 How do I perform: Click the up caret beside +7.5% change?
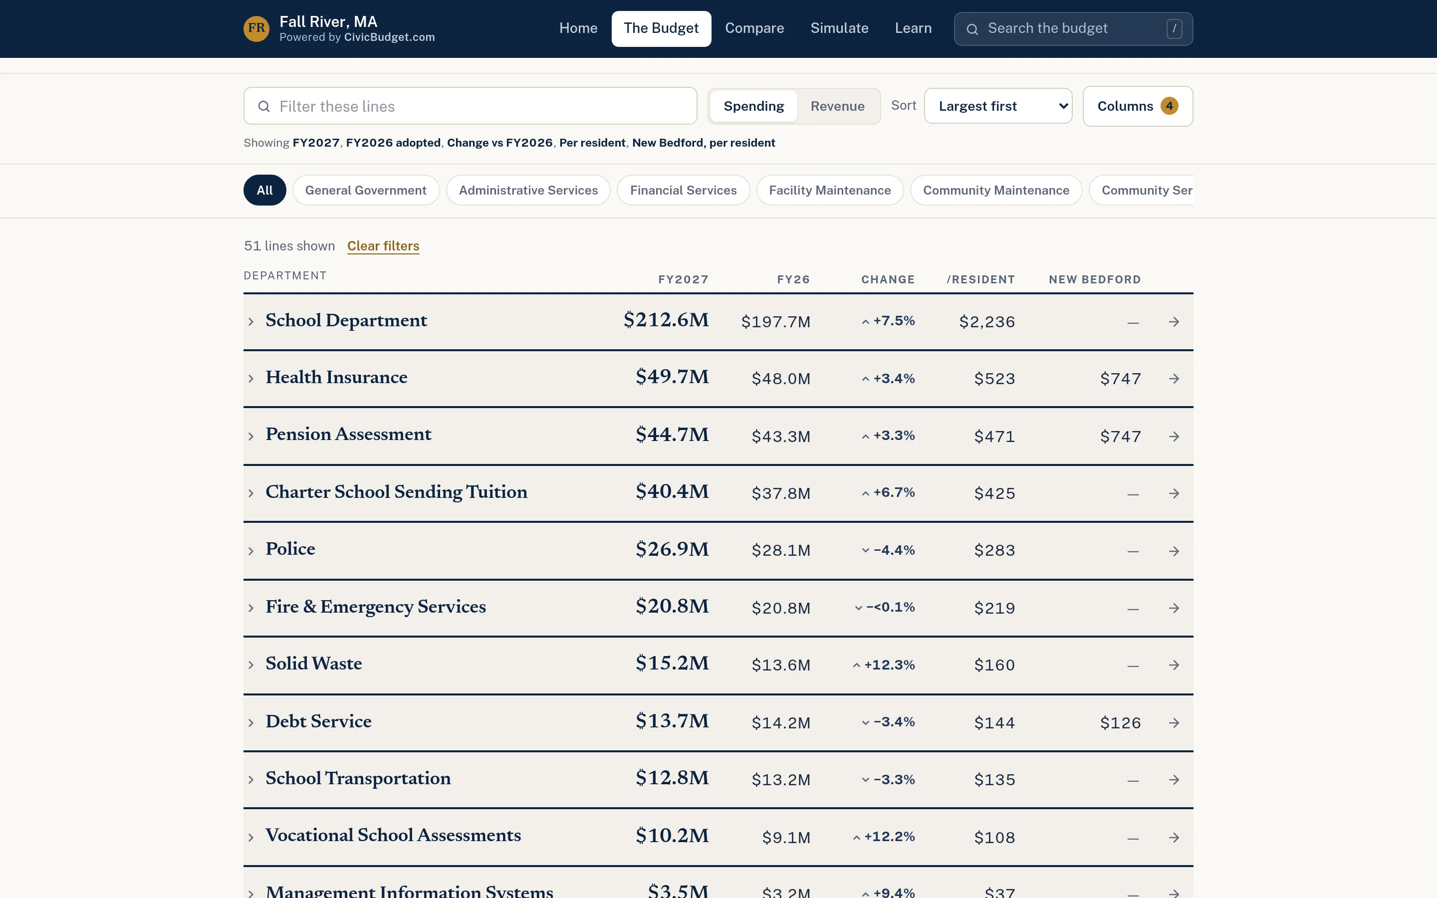coord(866,322)
